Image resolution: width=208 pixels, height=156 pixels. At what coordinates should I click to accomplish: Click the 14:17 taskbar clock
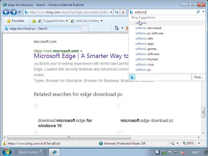[195, 152]
